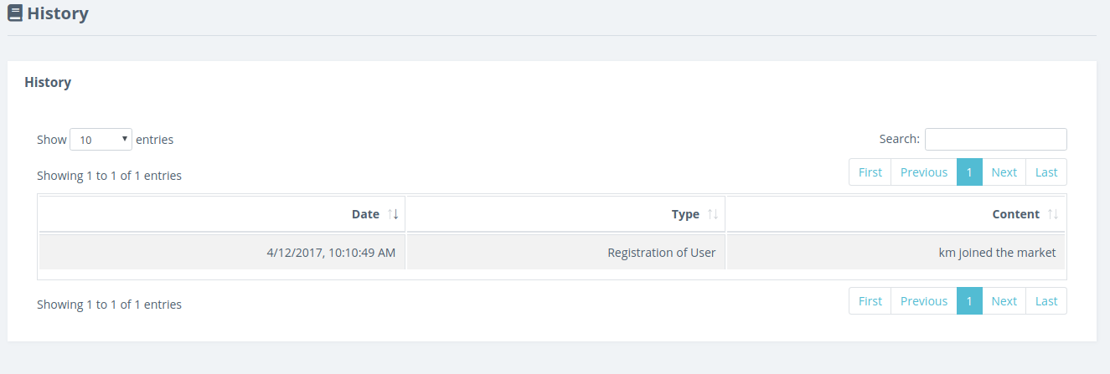Jump to Last page in bottom pagination
Image resolution: width=1110 pixels, height=374 pixels.
(1046, 301)
